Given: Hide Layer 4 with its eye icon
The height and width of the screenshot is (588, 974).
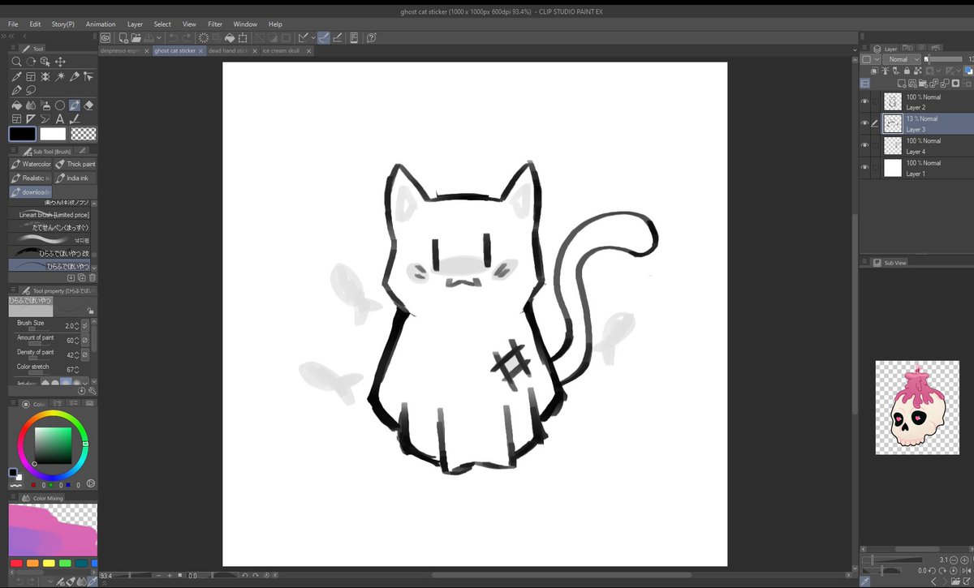Looking at the screenshot, I should [864, 145].
